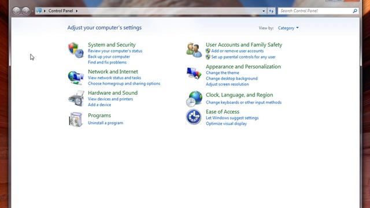
Task: Open Ease of Access heading link
Action: [222, 112]
